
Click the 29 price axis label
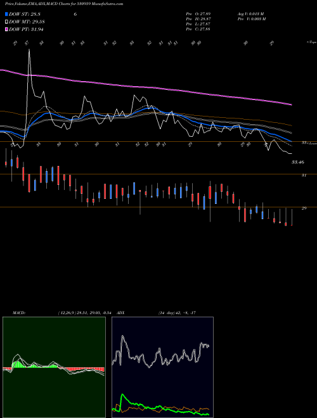click(x=304, y=208)
